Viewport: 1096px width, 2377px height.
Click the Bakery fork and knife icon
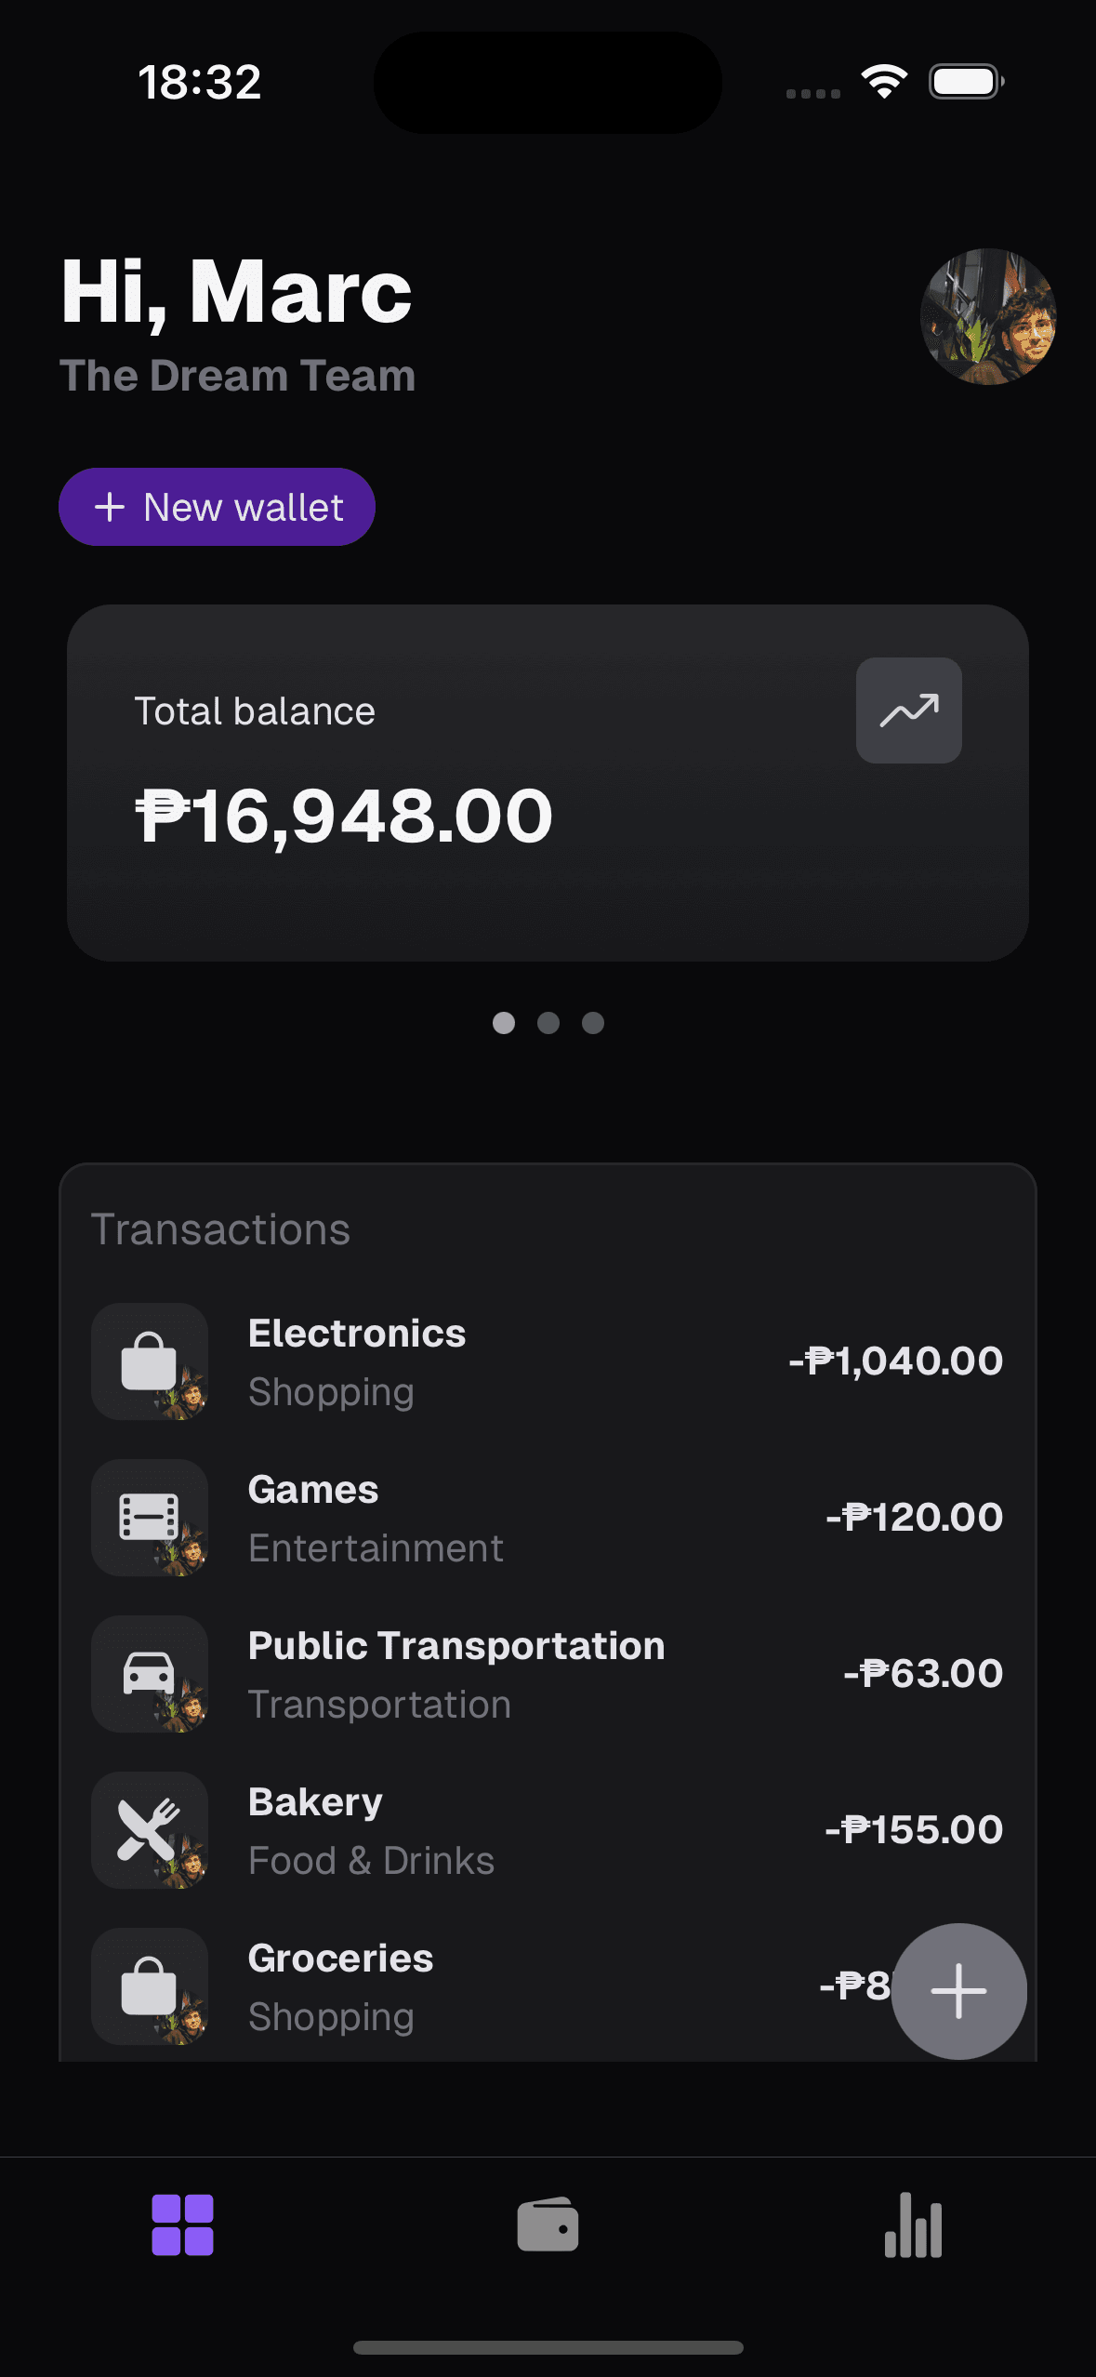[149, 1829]
